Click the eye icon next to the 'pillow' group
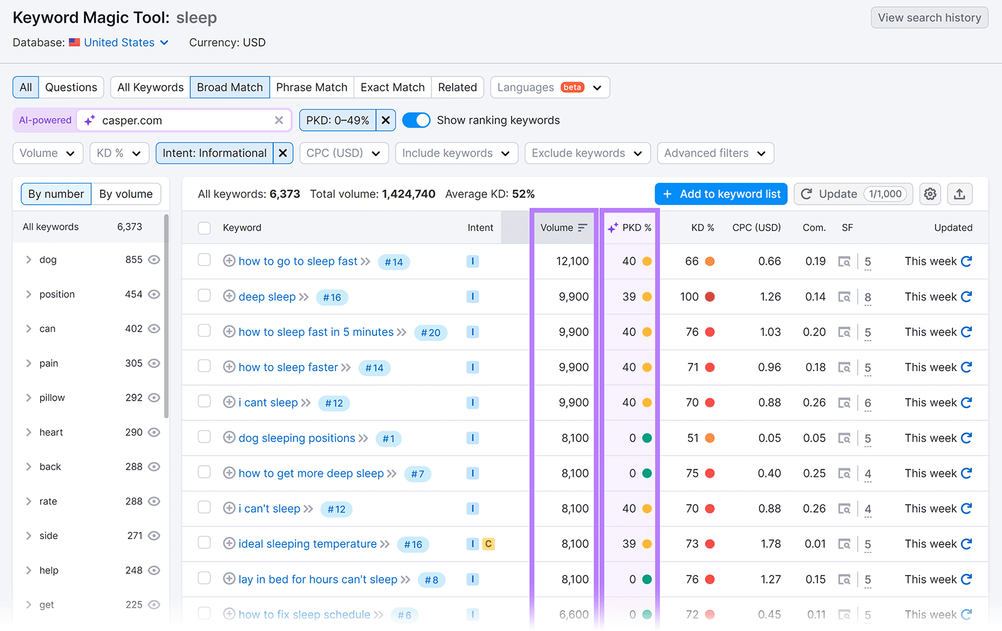 pyautogui.click(x=155, y=398)
